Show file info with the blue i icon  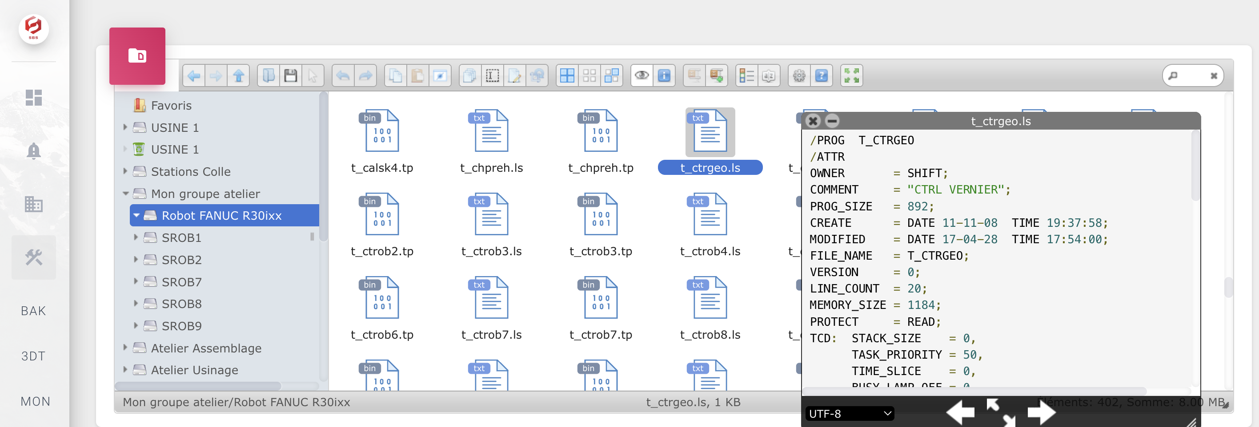tap(664, 75)
